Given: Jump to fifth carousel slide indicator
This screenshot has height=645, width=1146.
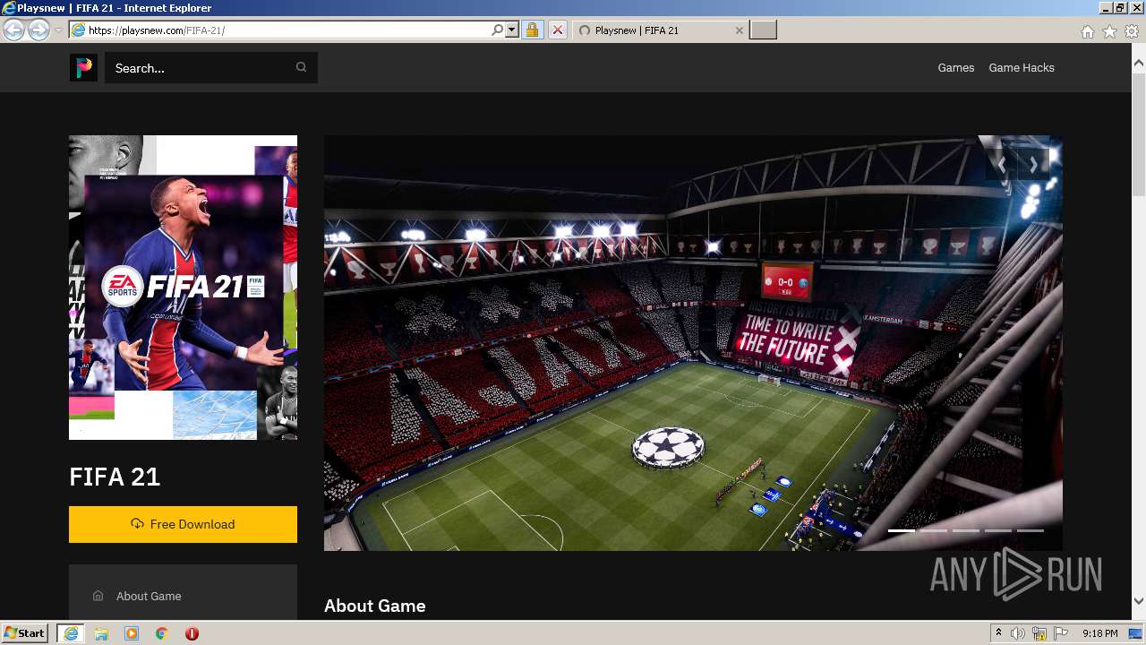Looking at the screenshot, I should pos(1031,530).
